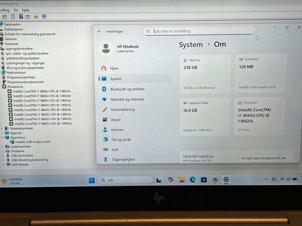
Task: Click Gi nytt navn til denne PC-en
Action: [264, 158]
